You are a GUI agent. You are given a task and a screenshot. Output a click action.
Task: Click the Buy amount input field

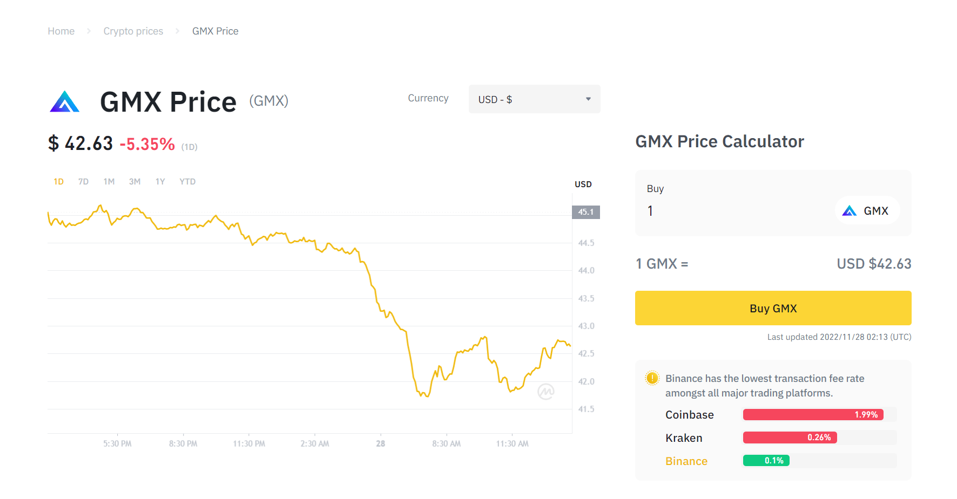coord(734,211)
